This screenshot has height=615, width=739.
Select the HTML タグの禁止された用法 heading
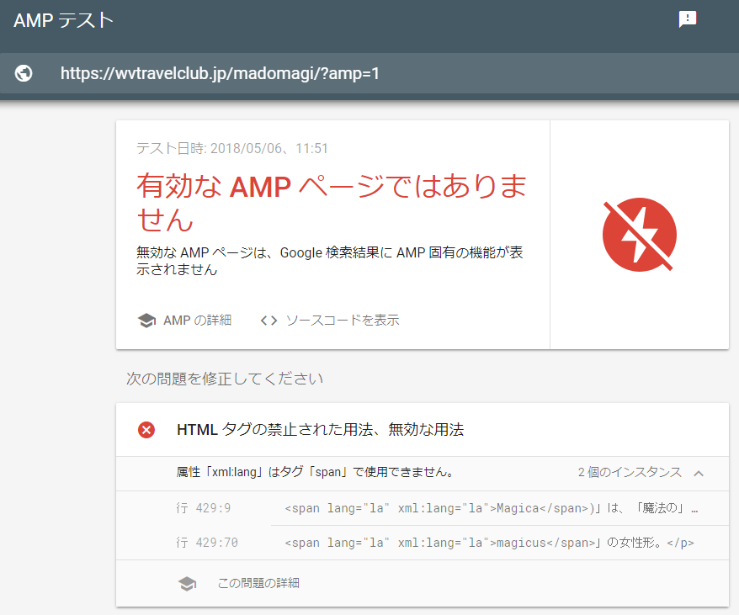(321, 430)
